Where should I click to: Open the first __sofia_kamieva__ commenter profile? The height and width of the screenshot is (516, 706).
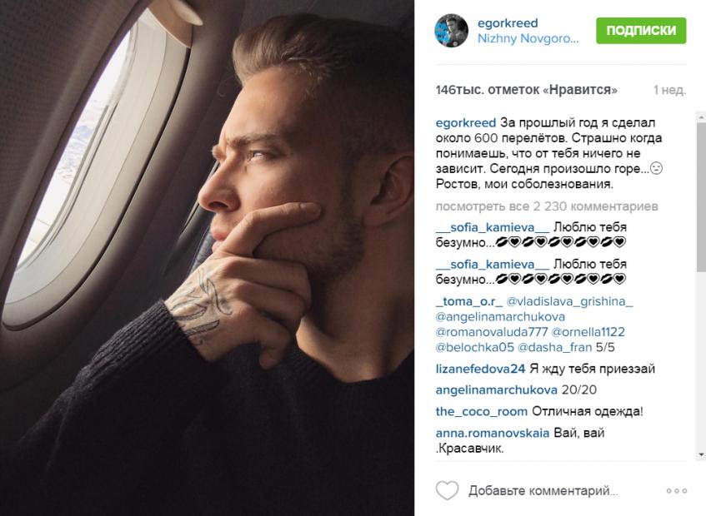[x=492, y=227]
